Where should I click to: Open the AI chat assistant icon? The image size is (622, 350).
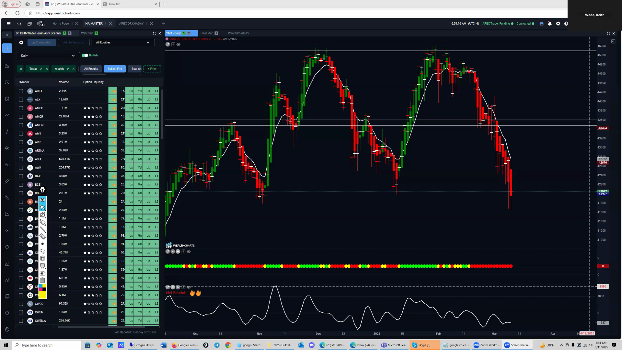click(x=41, y=24)
